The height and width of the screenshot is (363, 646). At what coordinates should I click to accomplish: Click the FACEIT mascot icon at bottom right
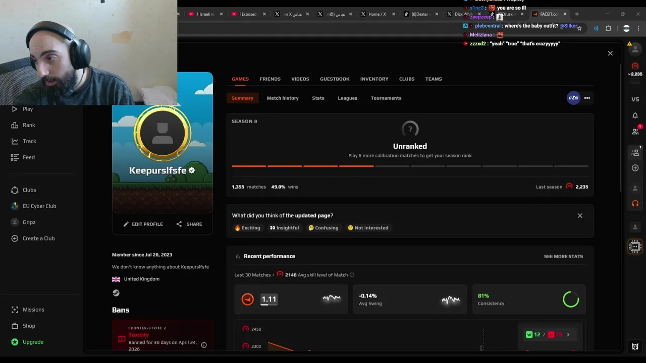(x=635, y=346)
